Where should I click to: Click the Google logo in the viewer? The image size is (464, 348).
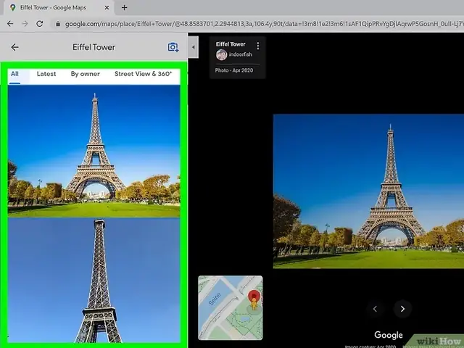point(389,335)
